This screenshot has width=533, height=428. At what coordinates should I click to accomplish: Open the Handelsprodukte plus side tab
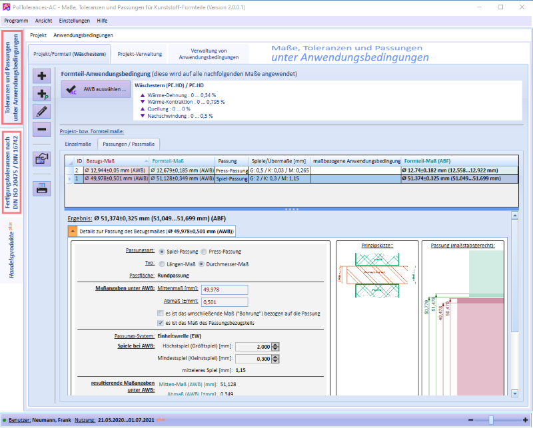click(x=12, y=250)
